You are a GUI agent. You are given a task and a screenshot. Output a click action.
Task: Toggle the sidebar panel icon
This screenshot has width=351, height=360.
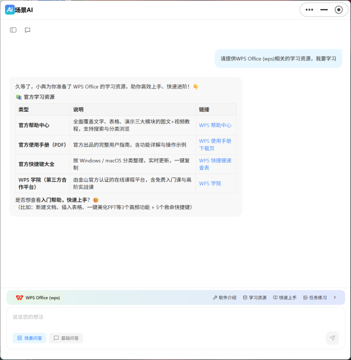[13, 30]
